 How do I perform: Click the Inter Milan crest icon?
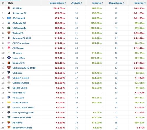point(9,58)
